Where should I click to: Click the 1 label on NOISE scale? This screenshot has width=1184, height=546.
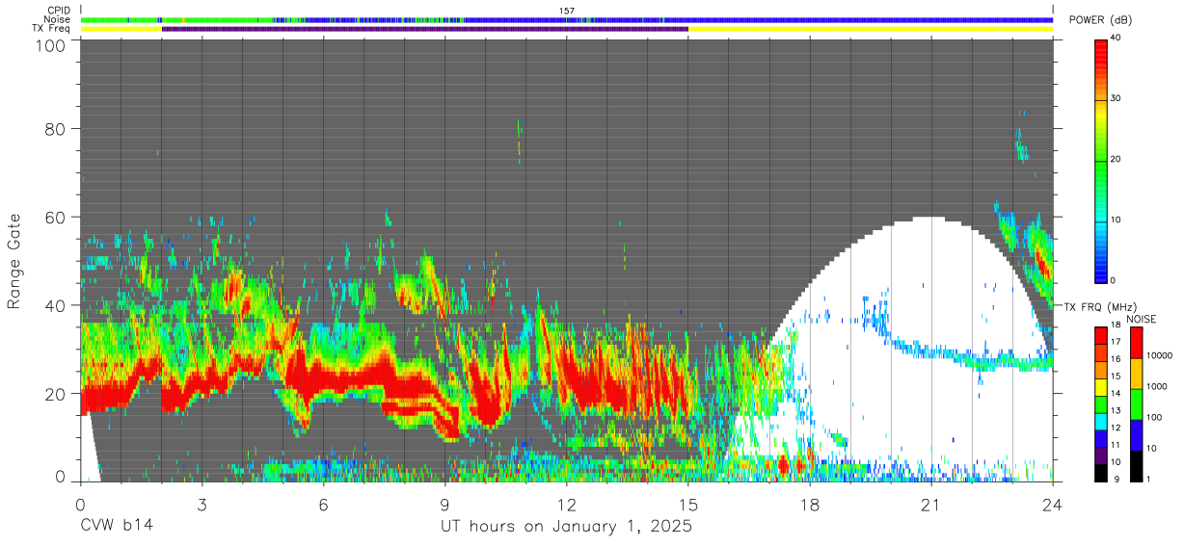click(x=1147, y=480)
